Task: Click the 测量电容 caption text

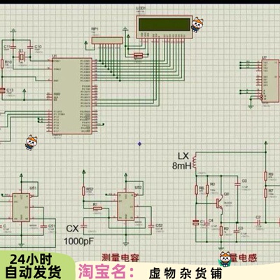Action: click(x=120, y=258)
